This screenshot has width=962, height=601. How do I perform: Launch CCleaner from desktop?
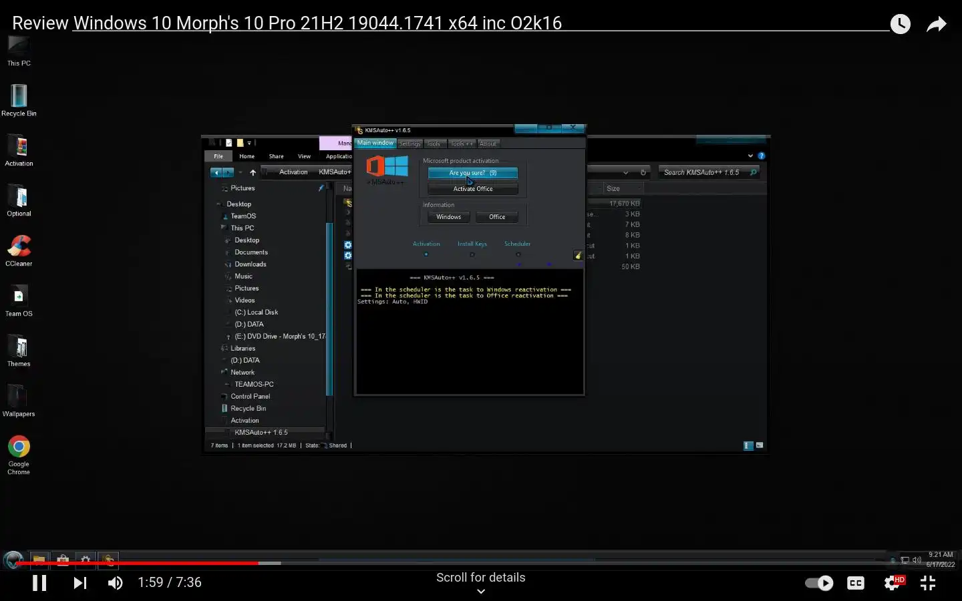19,250
